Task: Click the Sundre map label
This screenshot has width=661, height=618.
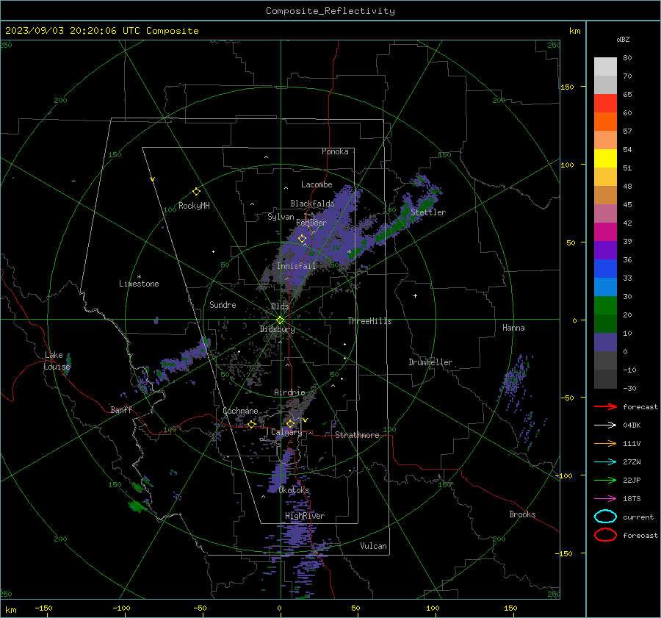Action: coord(223,305)
